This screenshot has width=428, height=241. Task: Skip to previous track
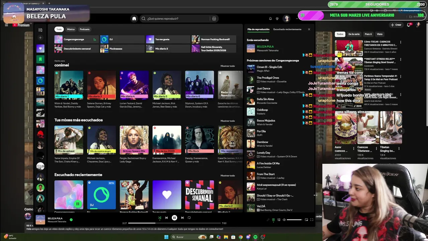click(x=166, y=218)
